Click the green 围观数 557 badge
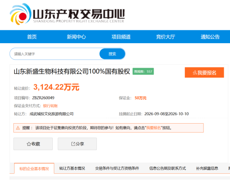The width and height of the screenshot is (230, 180). [143, 71]
